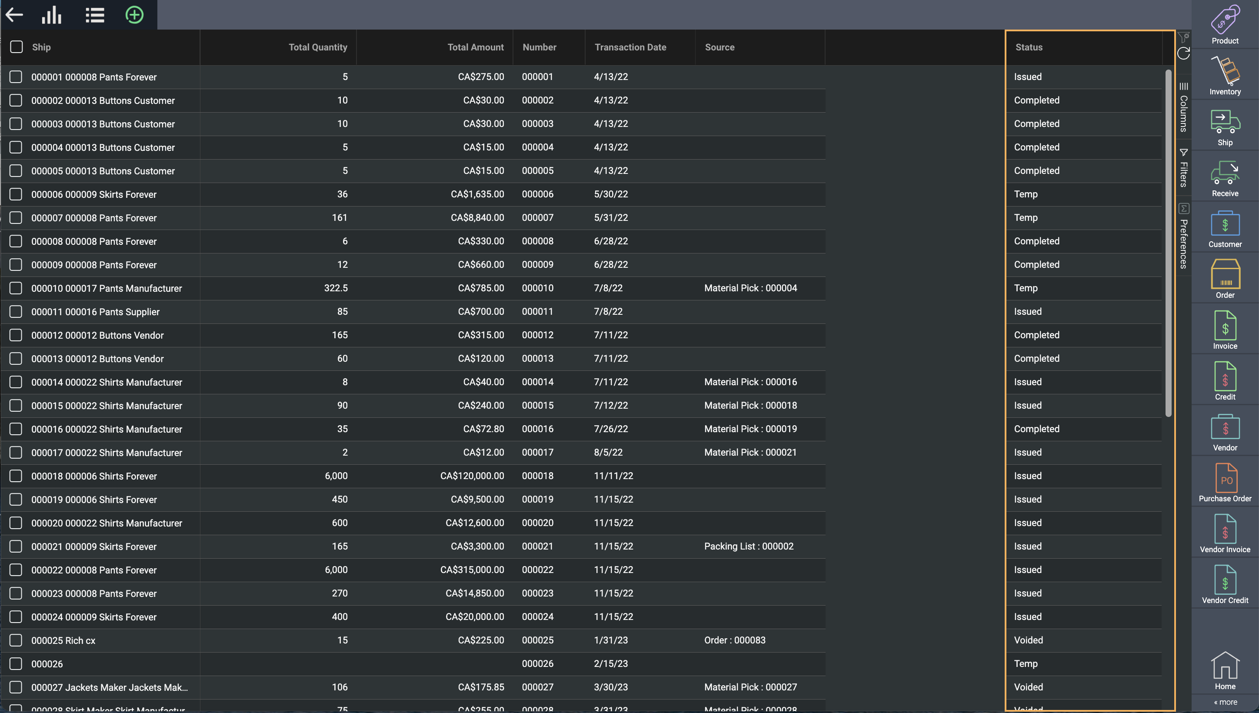Expand the Filters side panel
This screenshot has height=713, width=1259.
pyautogui.click(x=1184, y=168)
